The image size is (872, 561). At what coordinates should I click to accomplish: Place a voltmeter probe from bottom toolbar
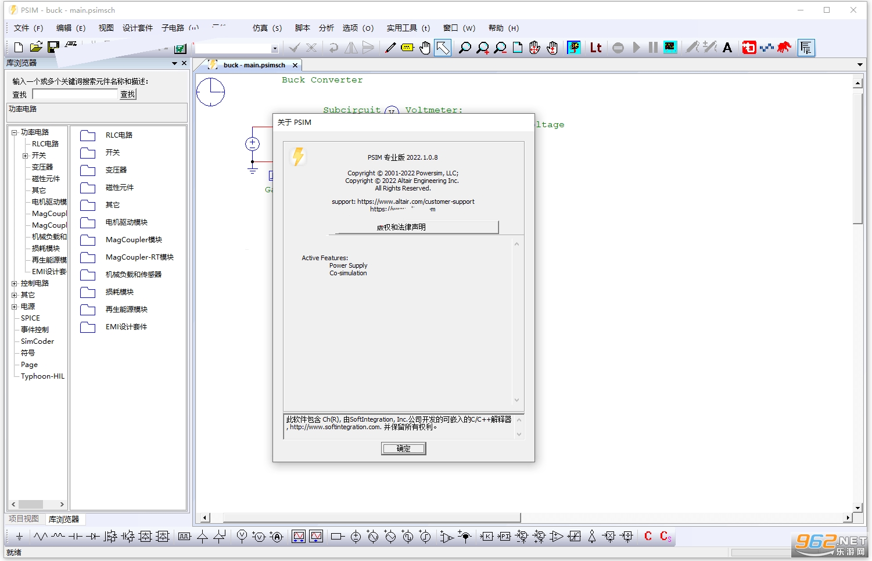click(x=242, y=537)
